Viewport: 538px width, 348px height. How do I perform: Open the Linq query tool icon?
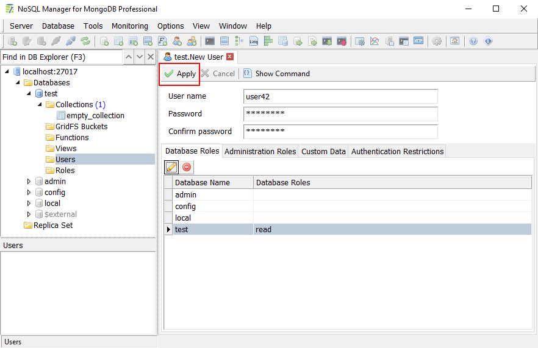click(254, 41)
